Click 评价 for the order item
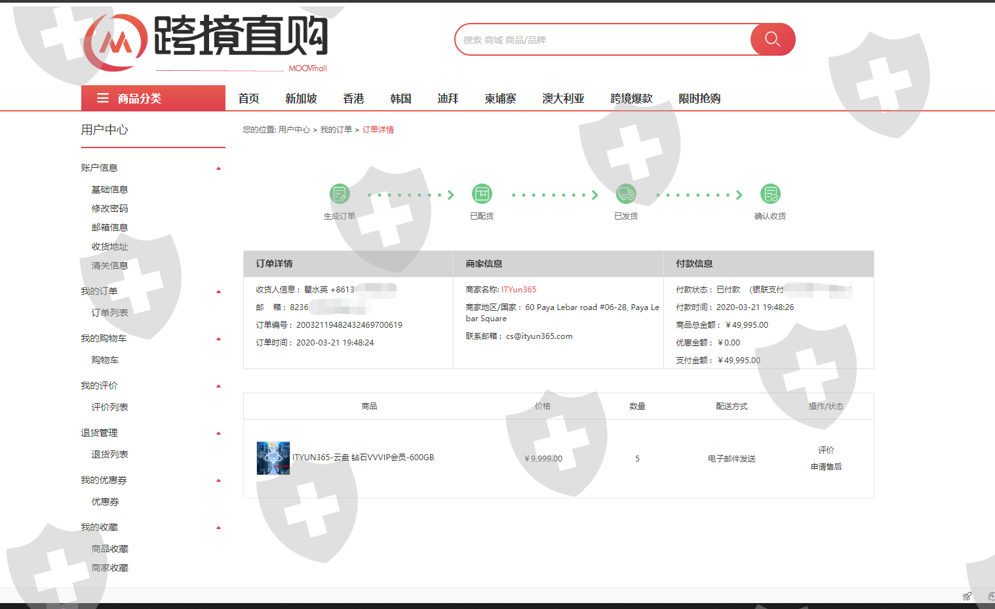 click(x=826, y=450)
